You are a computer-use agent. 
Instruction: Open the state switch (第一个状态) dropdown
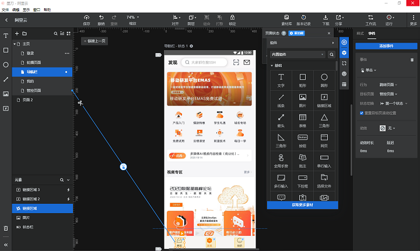pyautogui.click(x=394, y=104)
